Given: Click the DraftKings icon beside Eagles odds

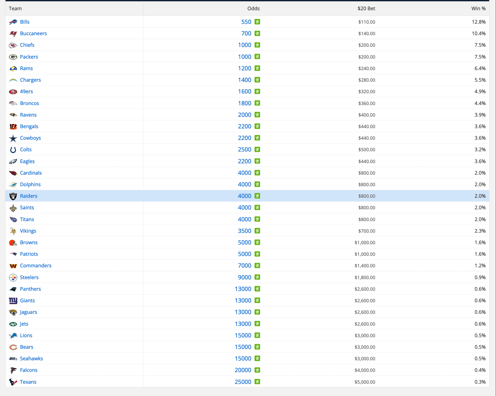Looking at the screenshot, I should [x=257, y=161].
